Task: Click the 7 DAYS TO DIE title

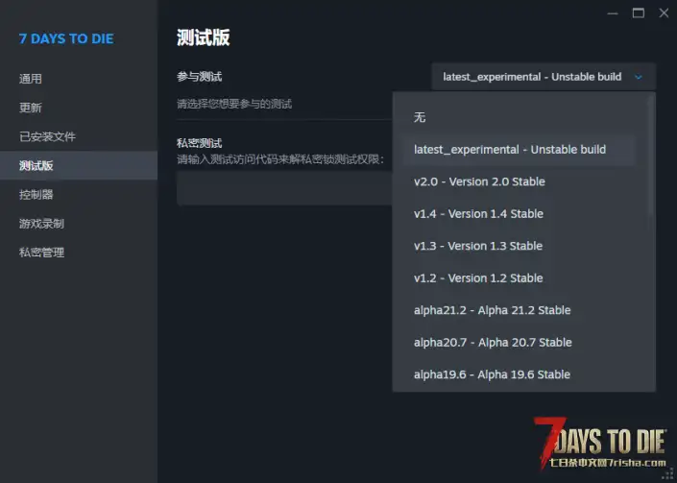Action: tap(66, 38)
